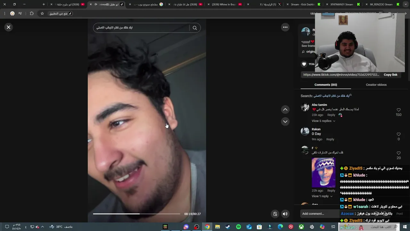Open Microsoft Edge from the taskbar
Screen dimensions: 410x231
280,227
